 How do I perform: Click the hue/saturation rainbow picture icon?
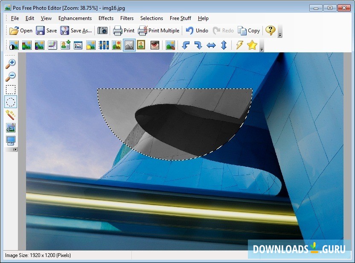(39, 45)
